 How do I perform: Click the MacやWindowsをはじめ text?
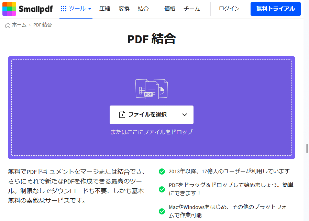click(x=231, y=211)
